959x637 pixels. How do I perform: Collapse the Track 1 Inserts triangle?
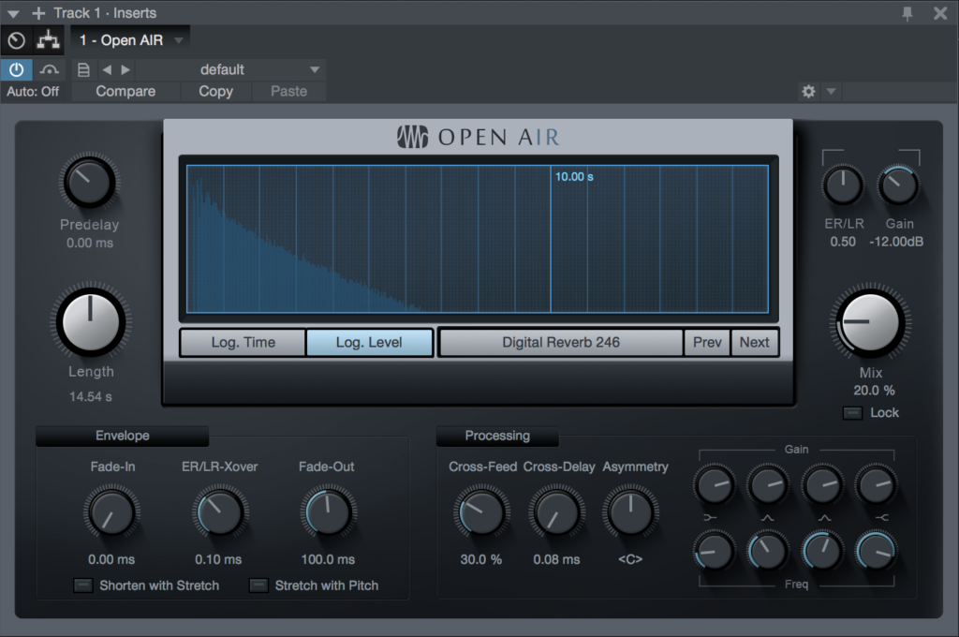(x=13, y=13)
